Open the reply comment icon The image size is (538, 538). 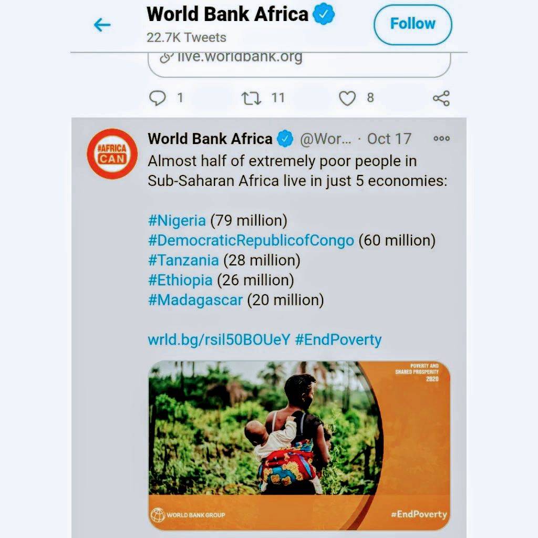[x=158, y=98]
